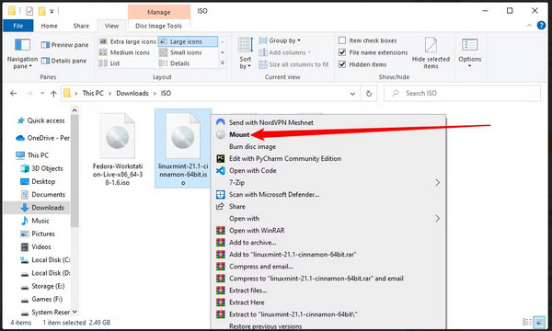
Task: Switch to List layout
Action: [109, 63]
